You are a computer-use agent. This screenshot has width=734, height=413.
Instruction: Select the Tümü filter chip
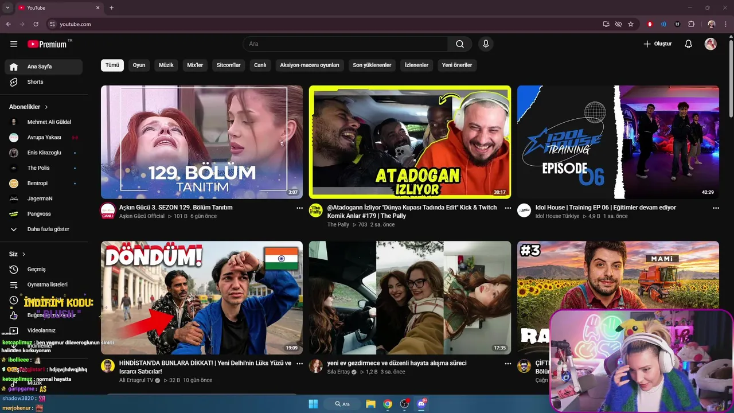112,65
